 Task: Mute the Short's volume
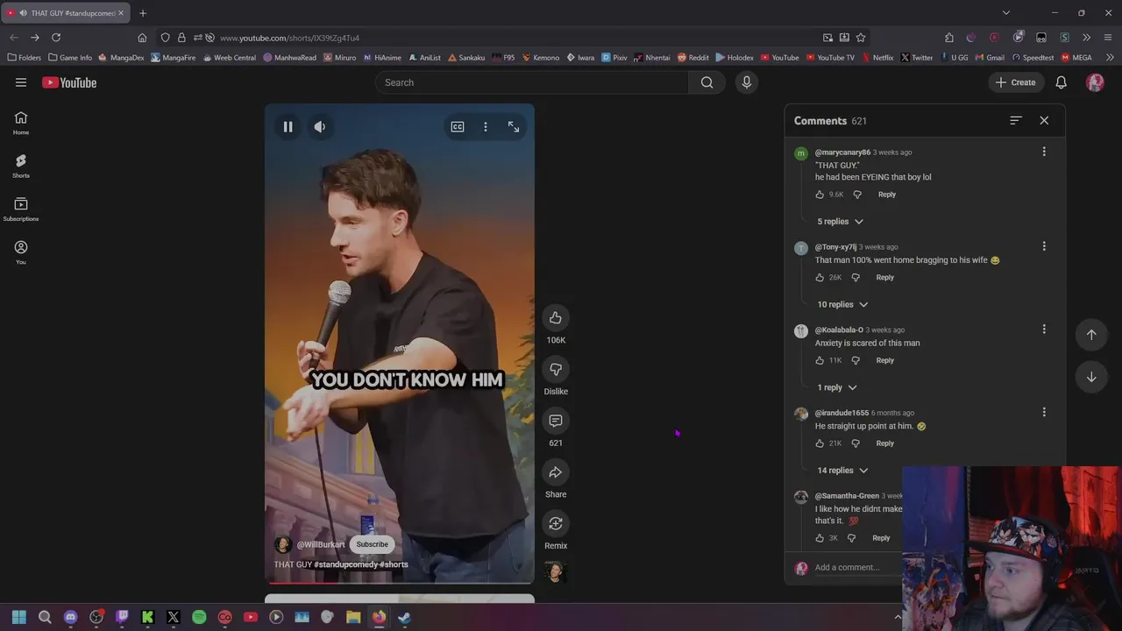coord(320,127)
